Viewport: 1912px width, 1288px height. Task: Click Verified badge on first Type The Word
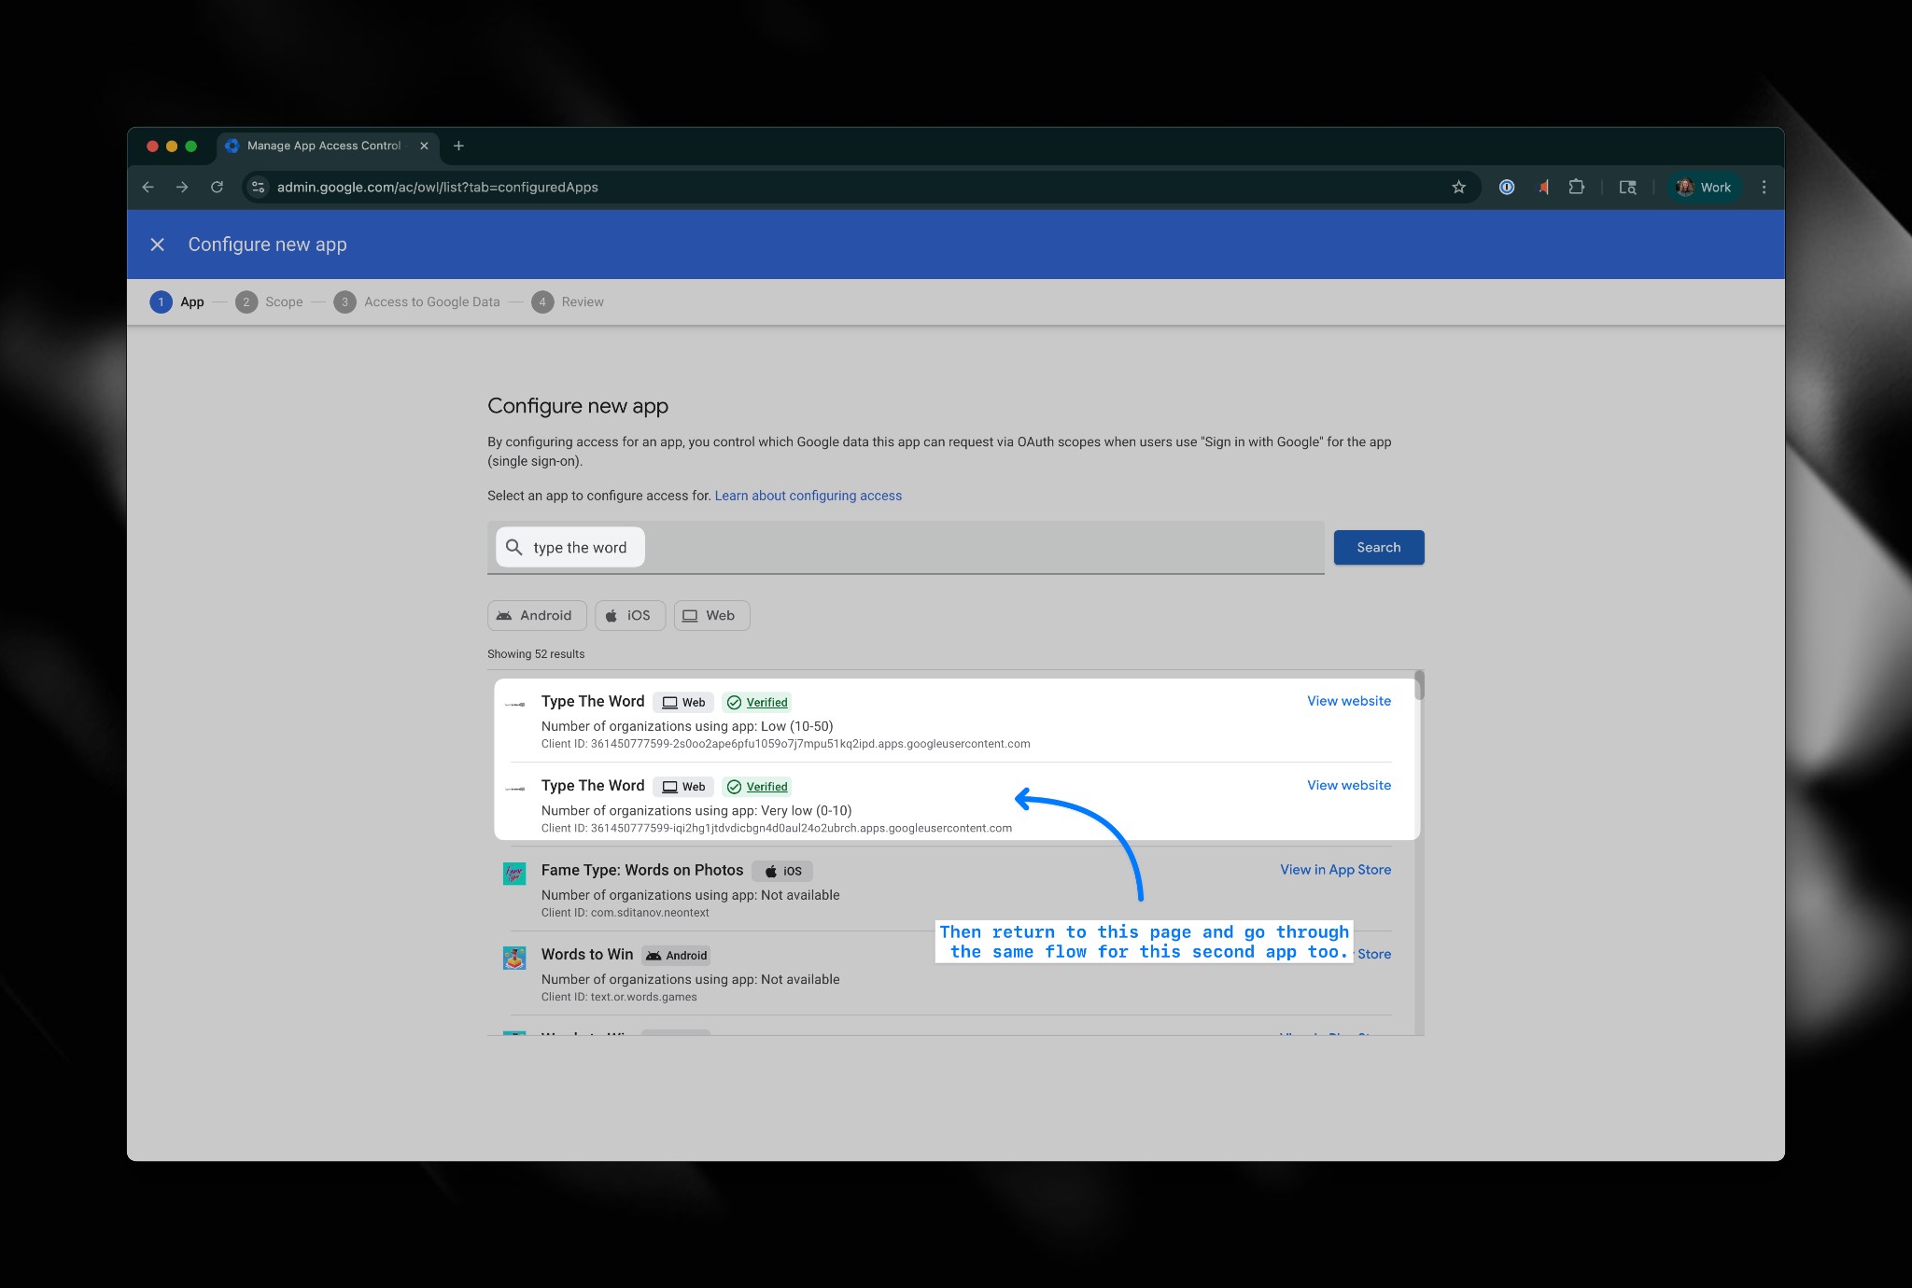coord(757,702)
